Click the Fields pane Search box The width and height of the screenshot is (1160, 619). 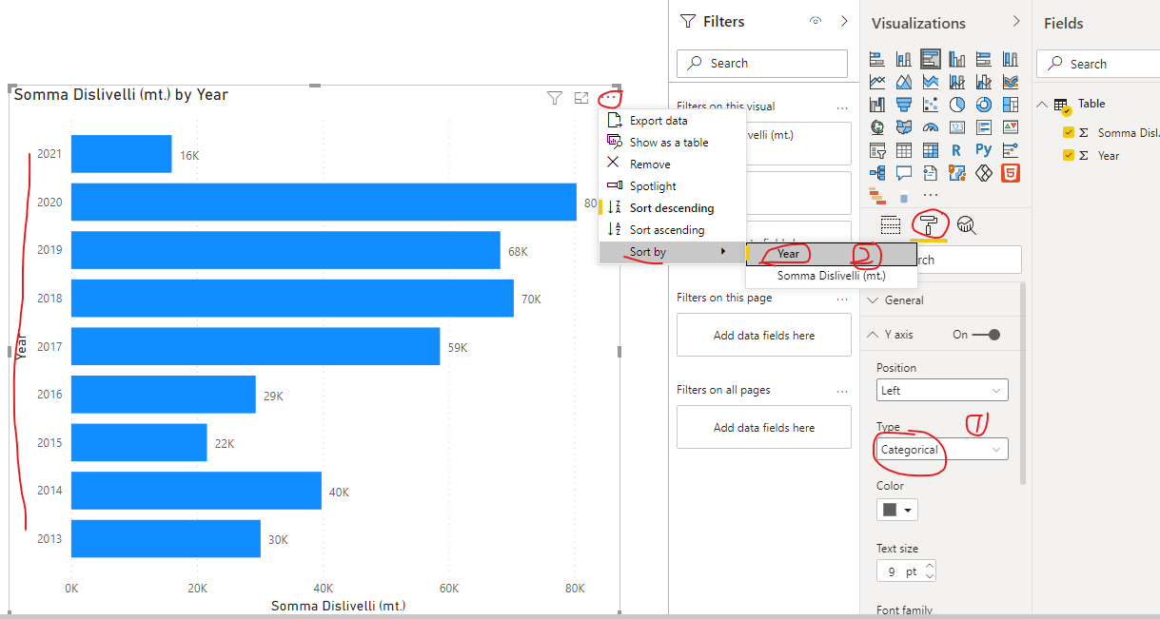1100,64
